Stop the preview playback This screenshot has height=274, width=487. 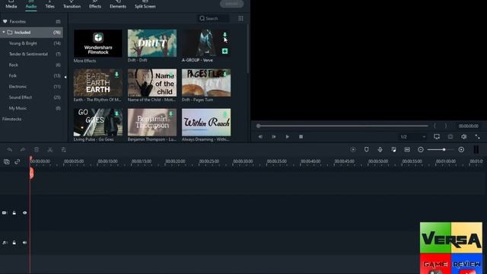pyautogui.click(x=301, y=137)
